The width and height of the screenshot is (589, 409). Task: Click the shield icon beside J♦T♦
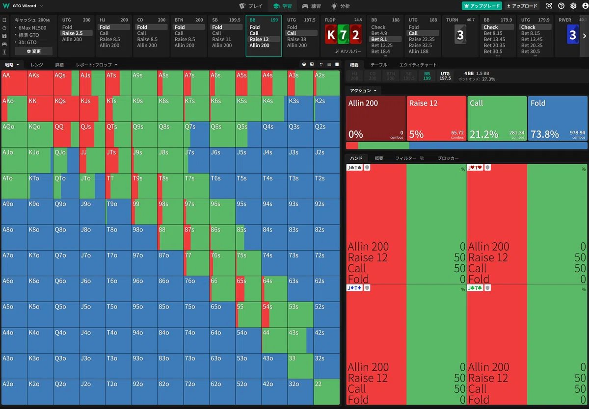[367, 288]
